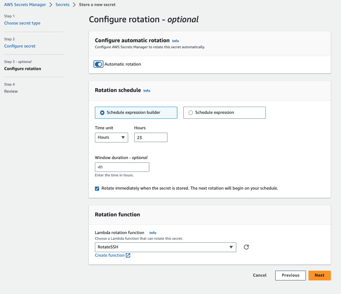Click the refresh Lambda functions icon
Viewport: 341px width, 294px height.
tap(246, 247)
